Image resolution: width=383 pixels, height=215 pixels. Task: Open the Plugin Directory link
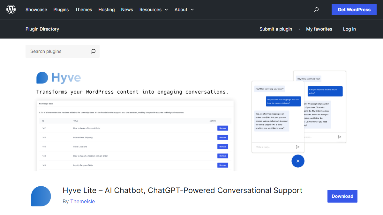(x=42, y=29)
